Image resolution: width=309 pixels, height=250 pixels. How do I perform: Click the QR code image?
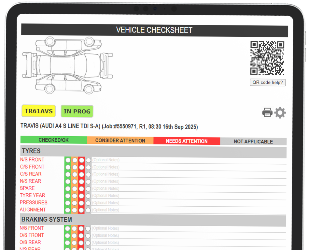[268, 58]
